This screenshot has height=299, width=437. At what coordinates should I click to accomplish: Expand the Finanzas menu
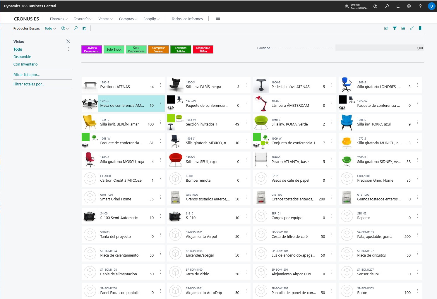(x=59, y=19)
